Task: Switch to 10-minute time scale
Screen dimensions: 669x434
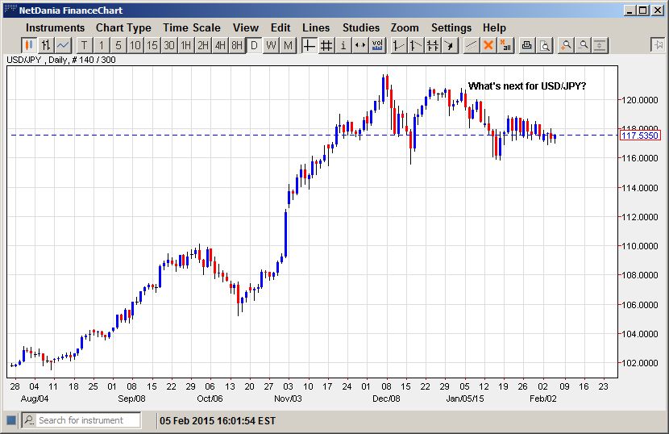Action: point(135,45)
